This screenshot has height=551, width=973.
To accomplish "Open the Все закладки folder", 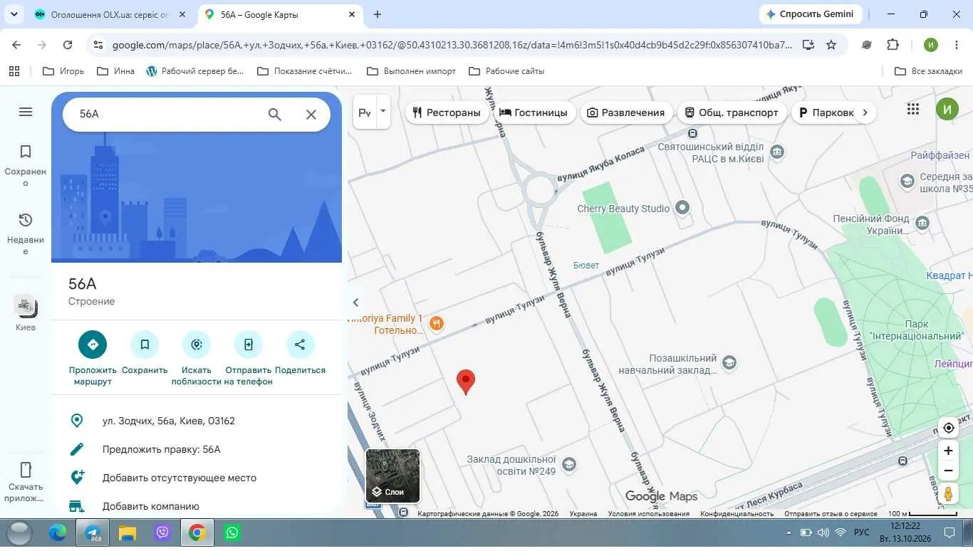I will tap(929, 71).
